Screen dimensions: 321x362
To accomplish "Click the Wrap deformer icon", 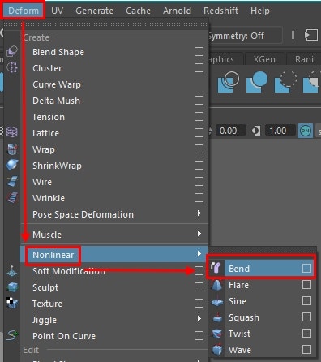I will pyautogui.click(x=12, y=149).
